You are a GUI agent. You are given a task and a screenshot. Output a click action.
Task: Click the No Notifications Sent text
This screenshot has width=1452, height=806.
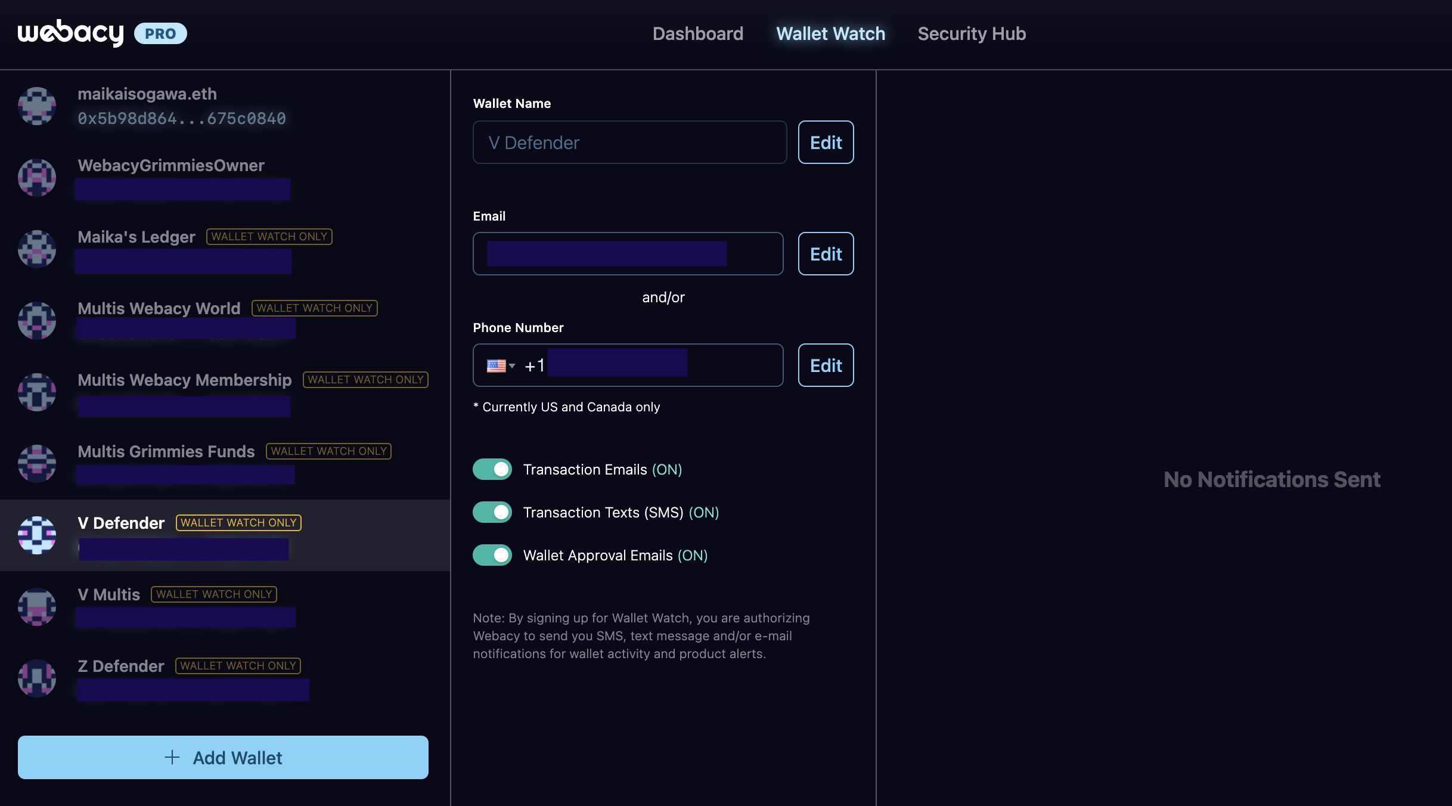point(1272,480)
